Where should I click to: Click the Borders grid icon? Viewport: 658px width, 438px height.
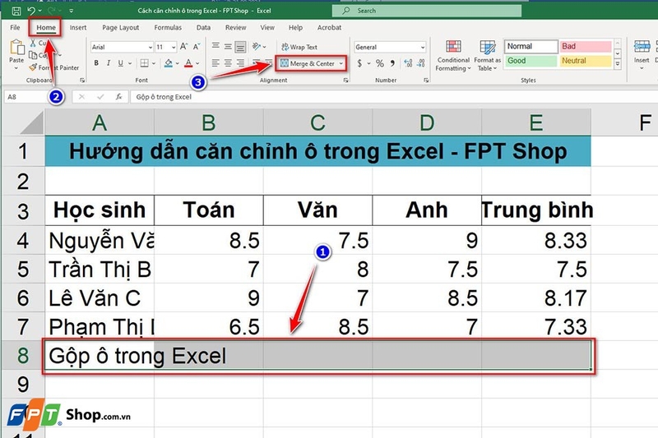point(145,63)
